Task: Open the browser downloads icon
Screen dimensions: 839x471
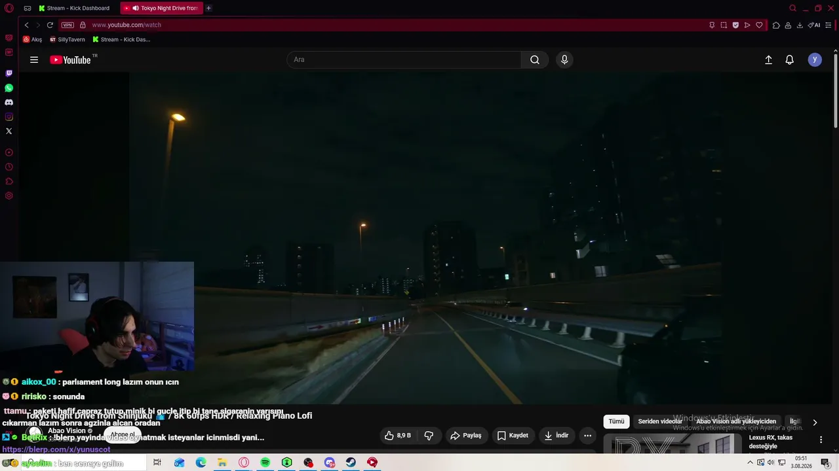Action: [x=800, y=25]
